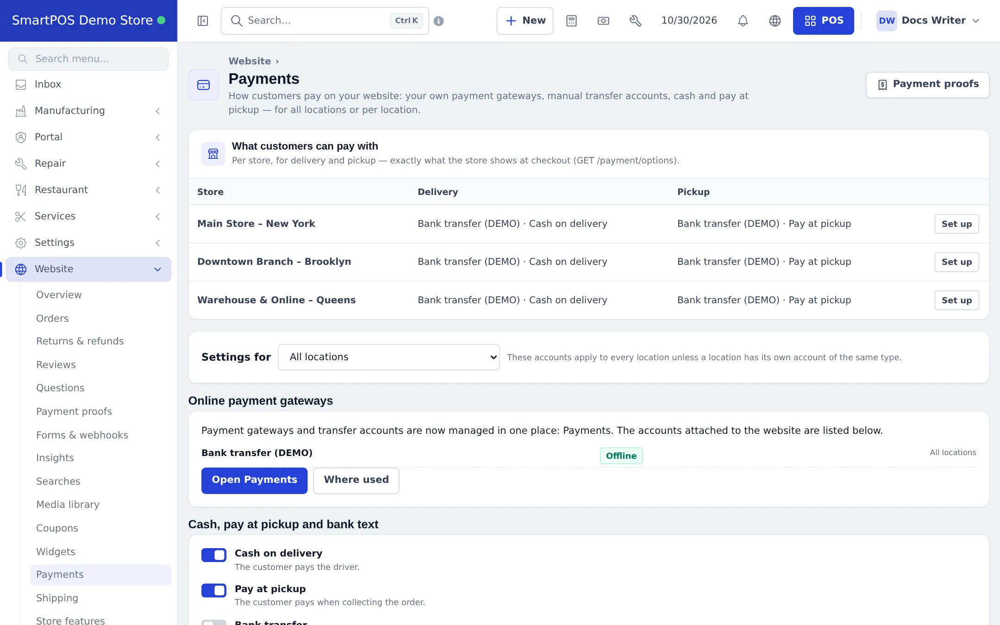The height and width of the screenshot is (625, 1000).
Task: Collapse the sidebar with the panel icon
Action: click(203, 21)
